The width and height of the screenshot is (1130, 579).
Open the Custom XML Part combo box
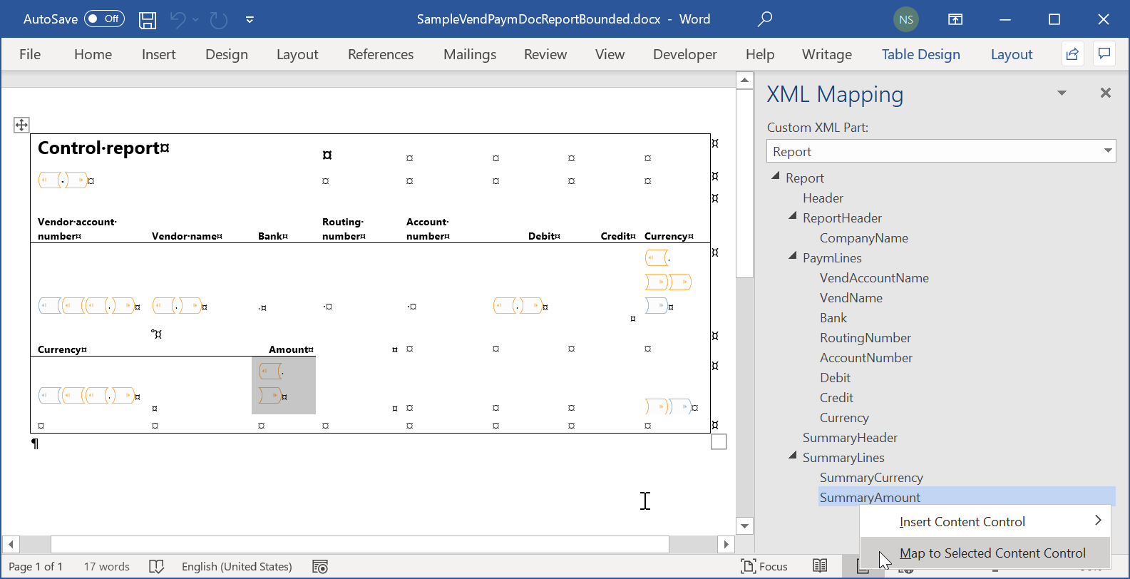coord(941,151)
